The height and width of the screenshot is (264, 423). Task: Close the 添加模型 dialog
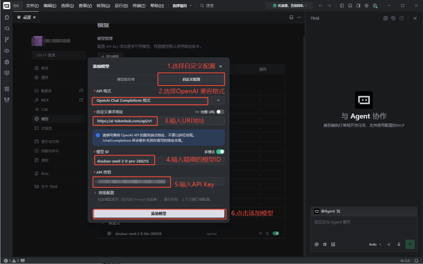click(x=221, y=66)
